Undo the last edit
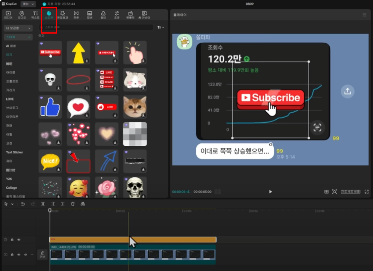Image resolution: width=373 pixels, height=271 pixels. (x=23, y=204)
